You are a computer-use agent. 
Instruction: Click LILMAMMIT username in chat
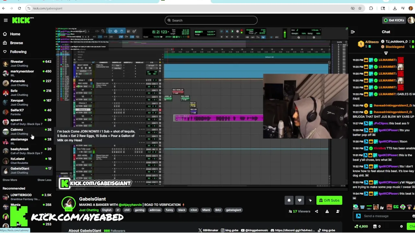(387, 60)
